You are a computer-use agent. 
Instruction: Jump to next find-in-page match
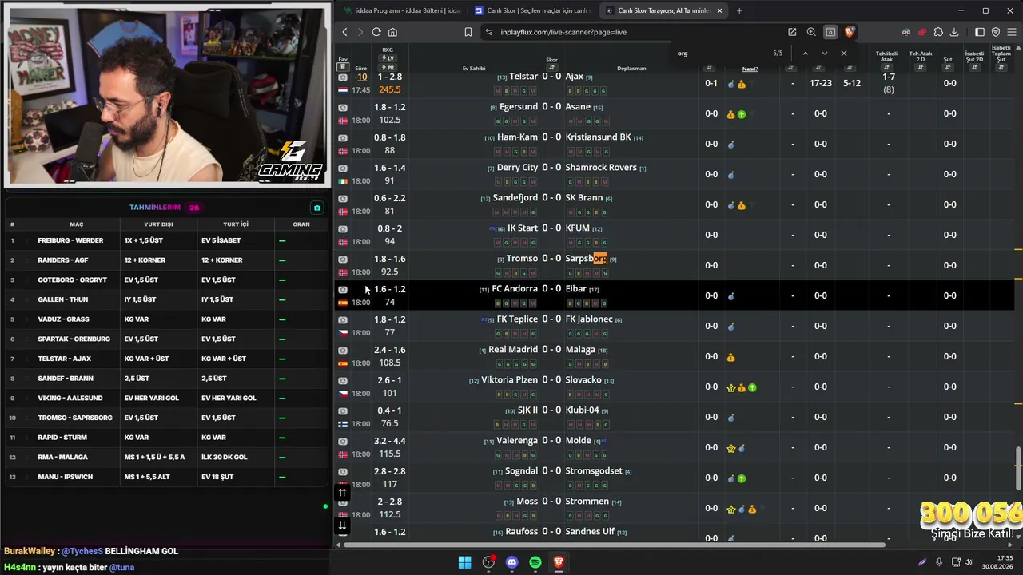825,54
